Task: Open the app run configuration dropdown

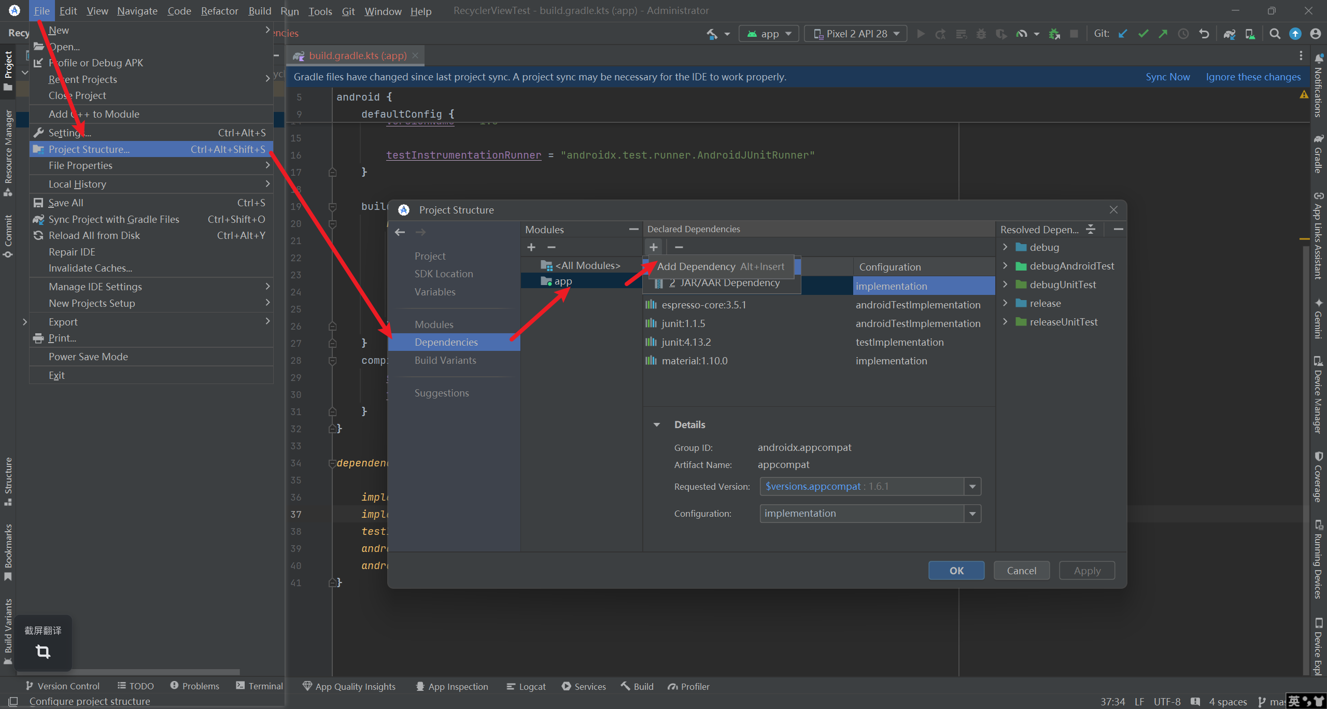Action: click(x=769, y=34)
